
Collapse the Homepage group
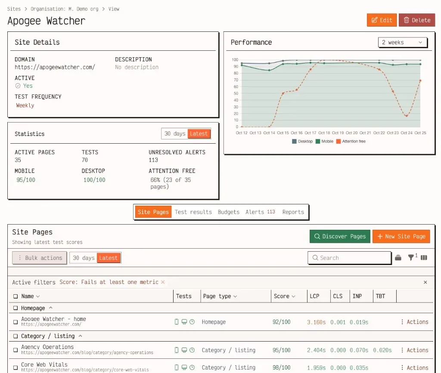[51, 308]
